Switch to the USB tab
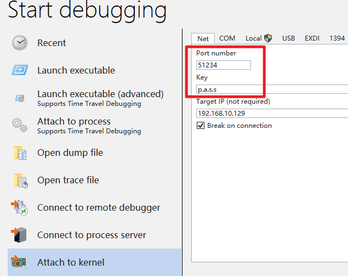The width and height of the screenshot is (348, 276). coord(288,38)
